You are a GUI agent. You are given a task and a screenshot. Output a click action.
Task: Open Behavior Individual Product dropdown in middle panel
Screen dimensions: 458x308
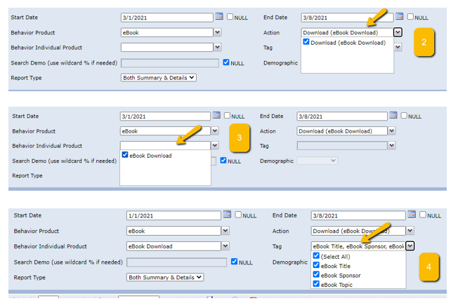click(x=216, y=145)
